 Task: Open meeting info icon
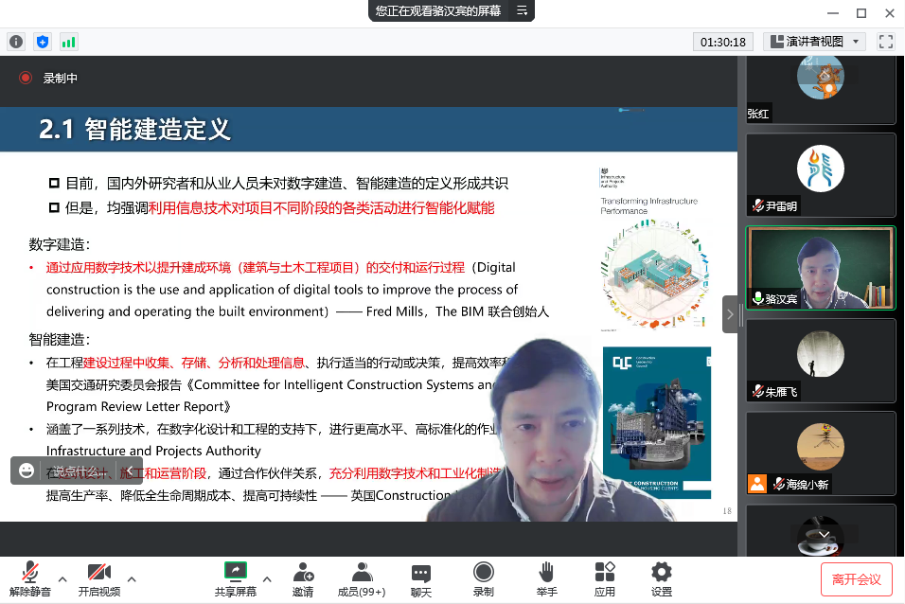pos(16,42)
